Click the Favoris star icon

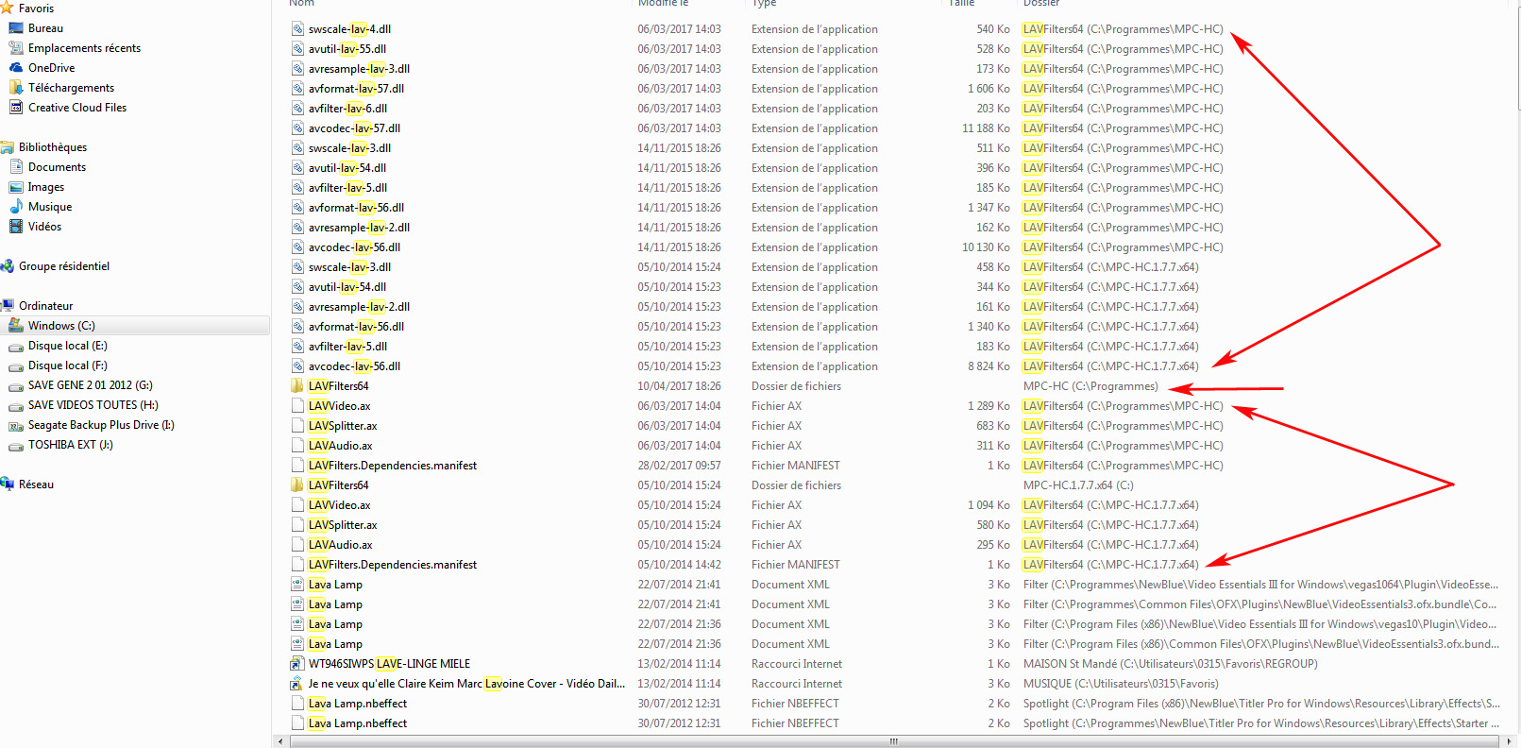[x=7, y=8]
